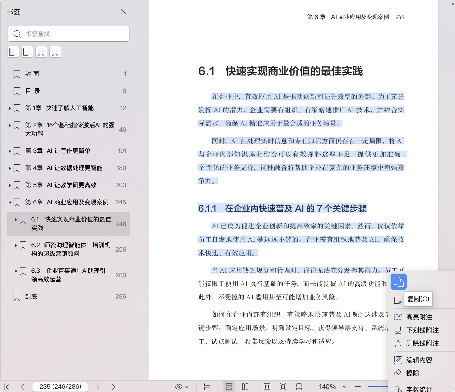Switch to two-page view
The width and height of the screenshot is (455, 392).
pos(245,387)
